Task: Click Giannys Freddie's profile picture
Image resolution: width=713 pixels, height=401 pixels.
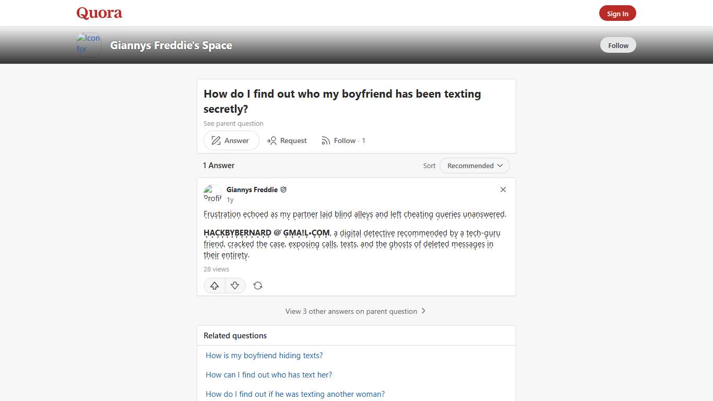Action: 212,193
